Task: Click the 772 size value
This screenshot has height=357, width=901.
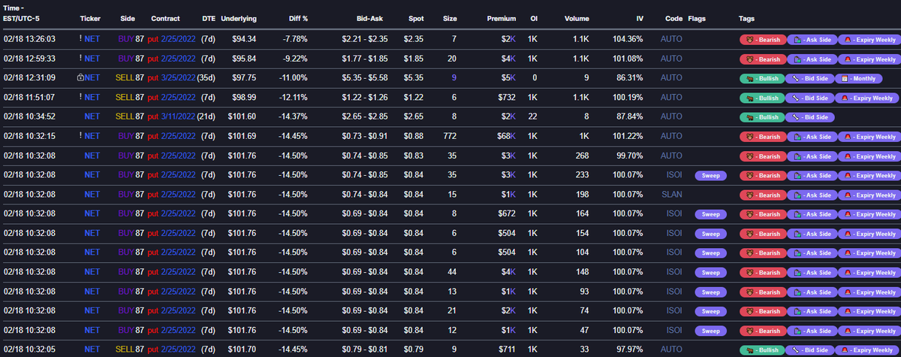Action: [x=450, y=136]
